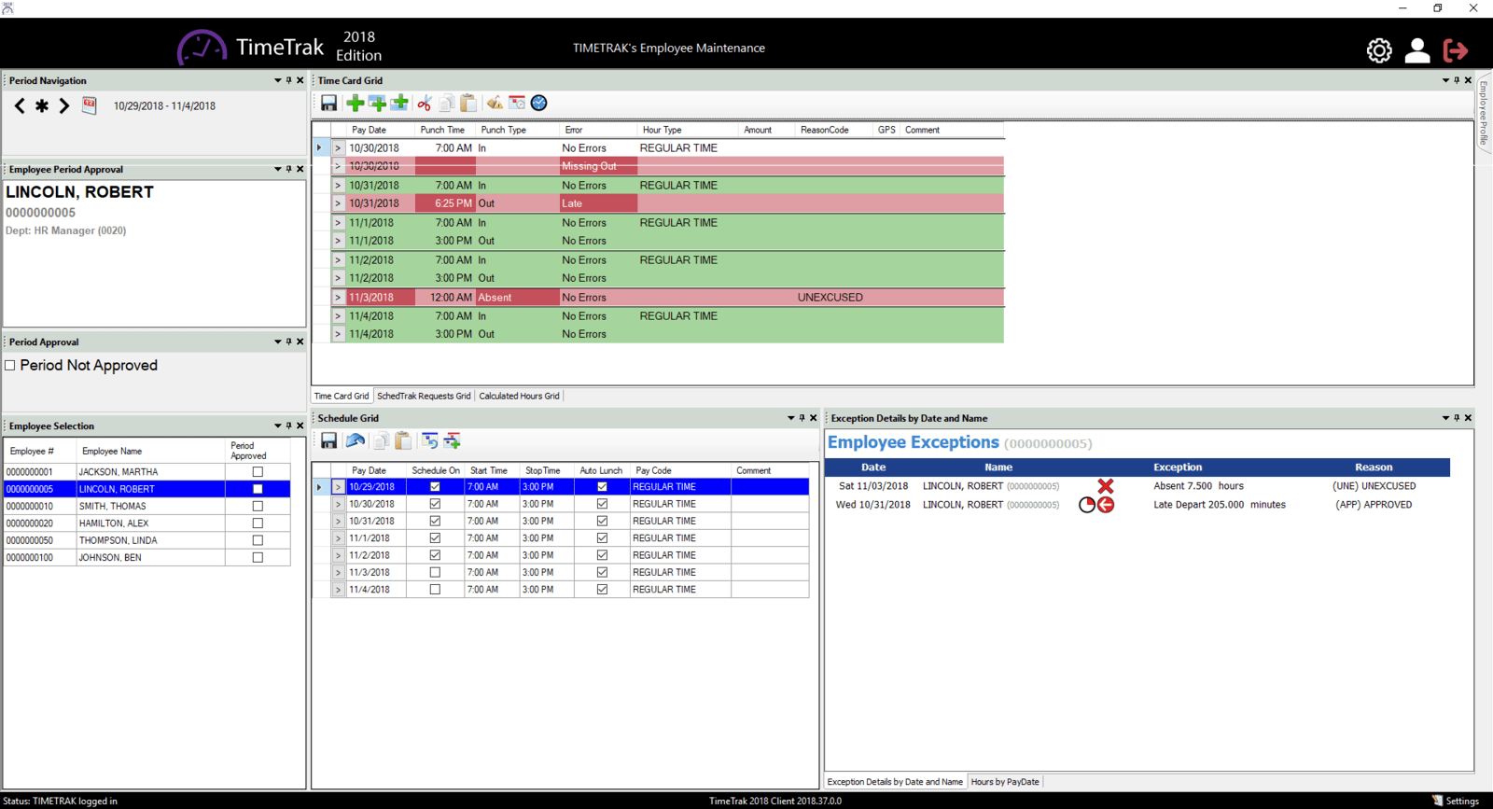Click the third green plus insert-row icon

[x=400, y=104]
